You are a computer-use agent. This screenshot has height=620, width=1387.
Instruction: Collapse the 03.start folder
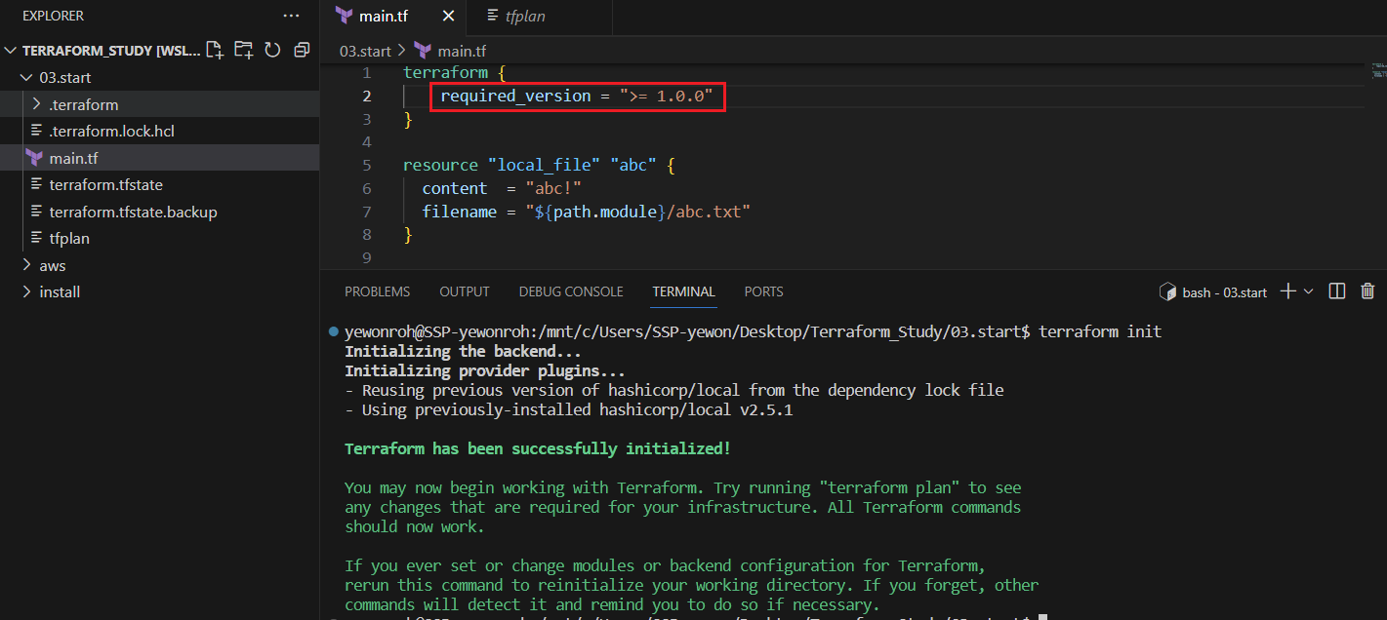26,77
